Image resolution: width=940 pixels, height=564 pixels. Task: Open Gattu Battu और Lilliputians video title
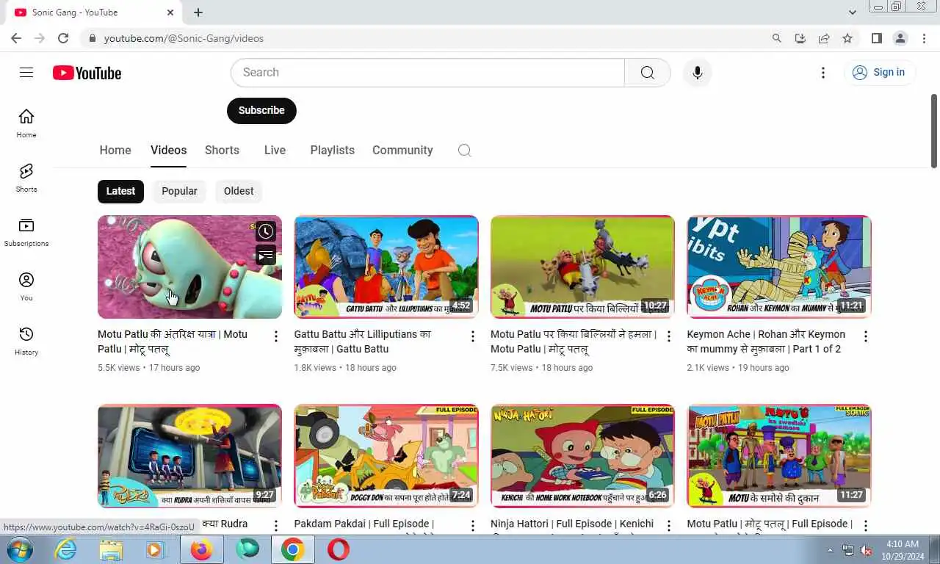pos(363,341)
